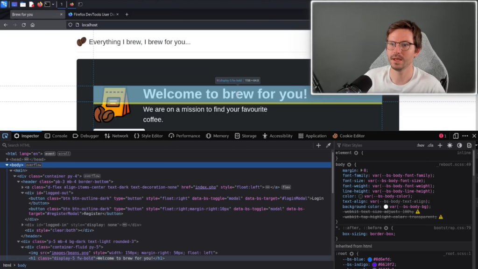Switch to Firefox DevTools User Docs tab
This screenshot has height=269, width=478.
(x=93, y=14)
